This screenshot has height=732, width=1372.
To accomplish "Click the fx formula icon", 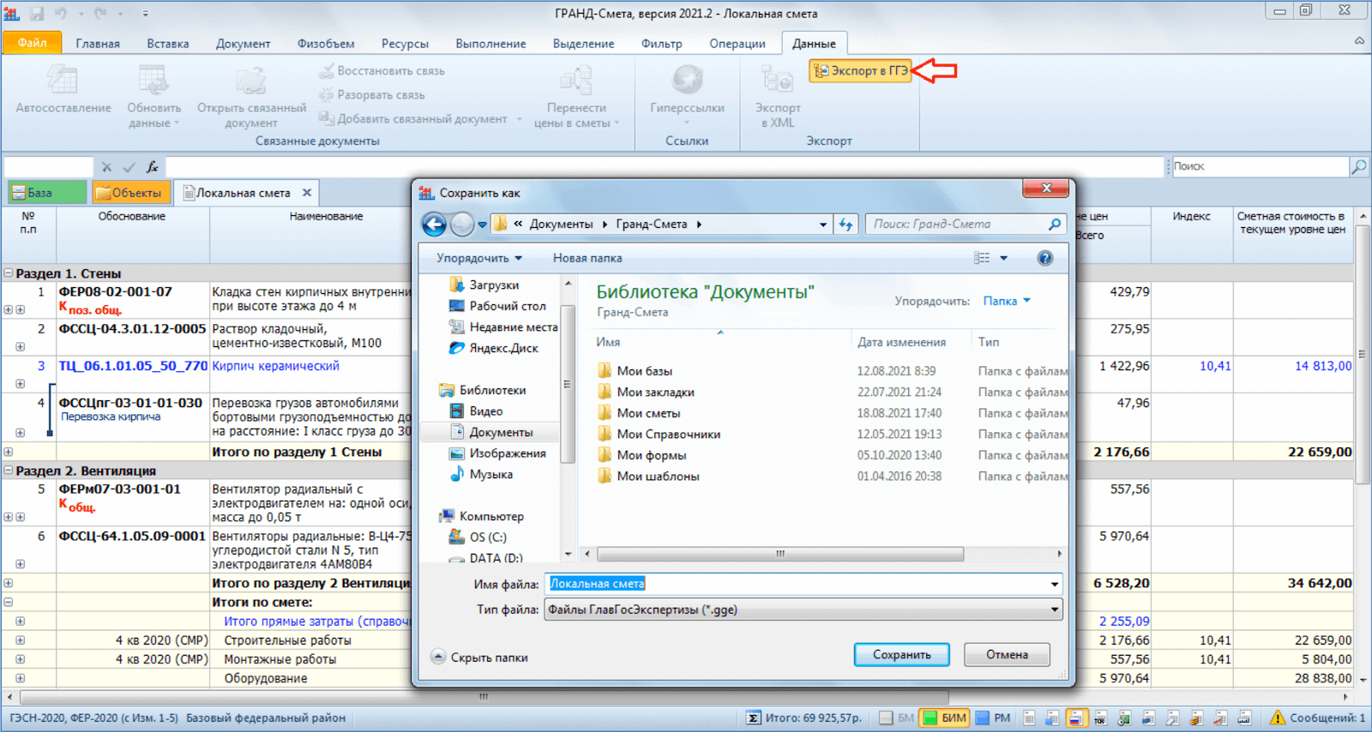I will tap(153, 167).
